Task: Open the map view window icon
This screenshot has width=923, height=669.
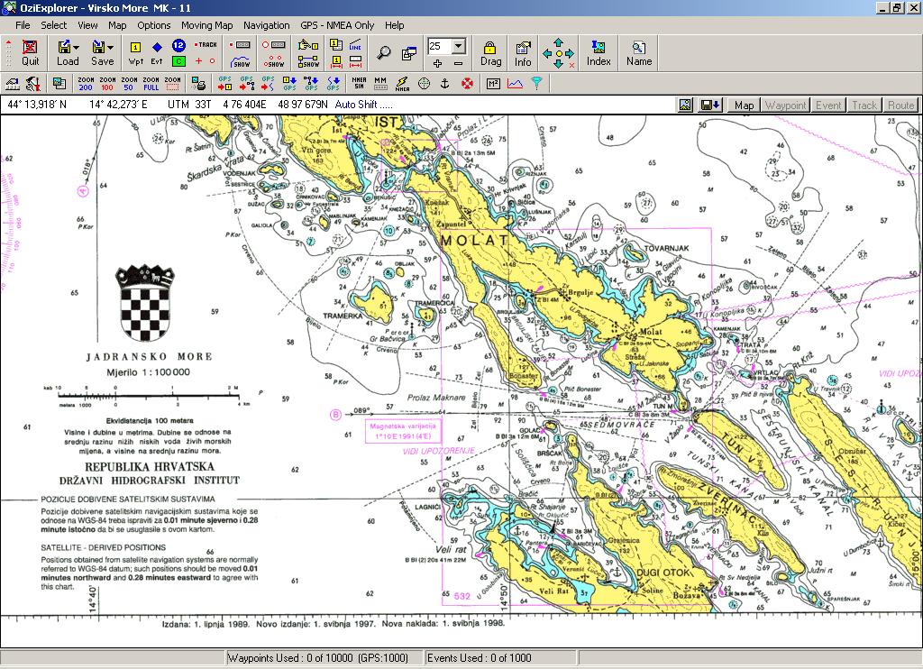Action: [409, 53]
